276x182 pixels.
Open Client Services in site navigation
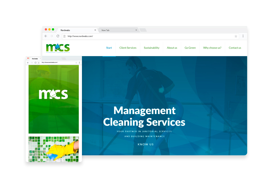pyautogui.click(x=128, y=48)
